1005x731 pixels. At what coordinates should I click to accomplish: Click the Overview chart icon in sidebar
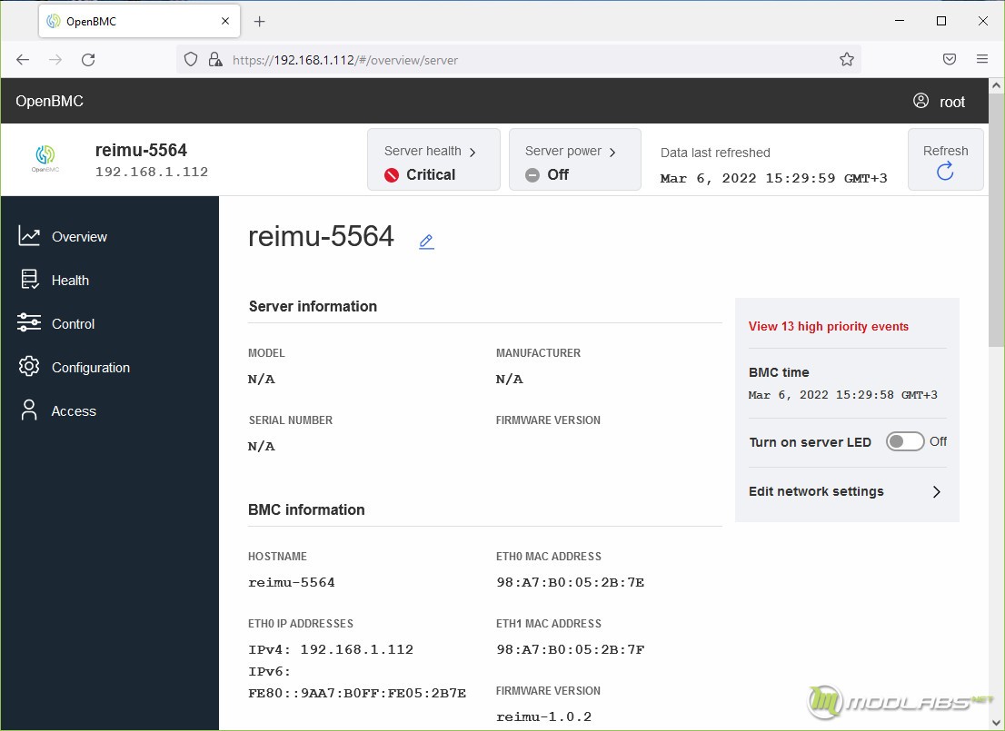click(x=29, y=236)
